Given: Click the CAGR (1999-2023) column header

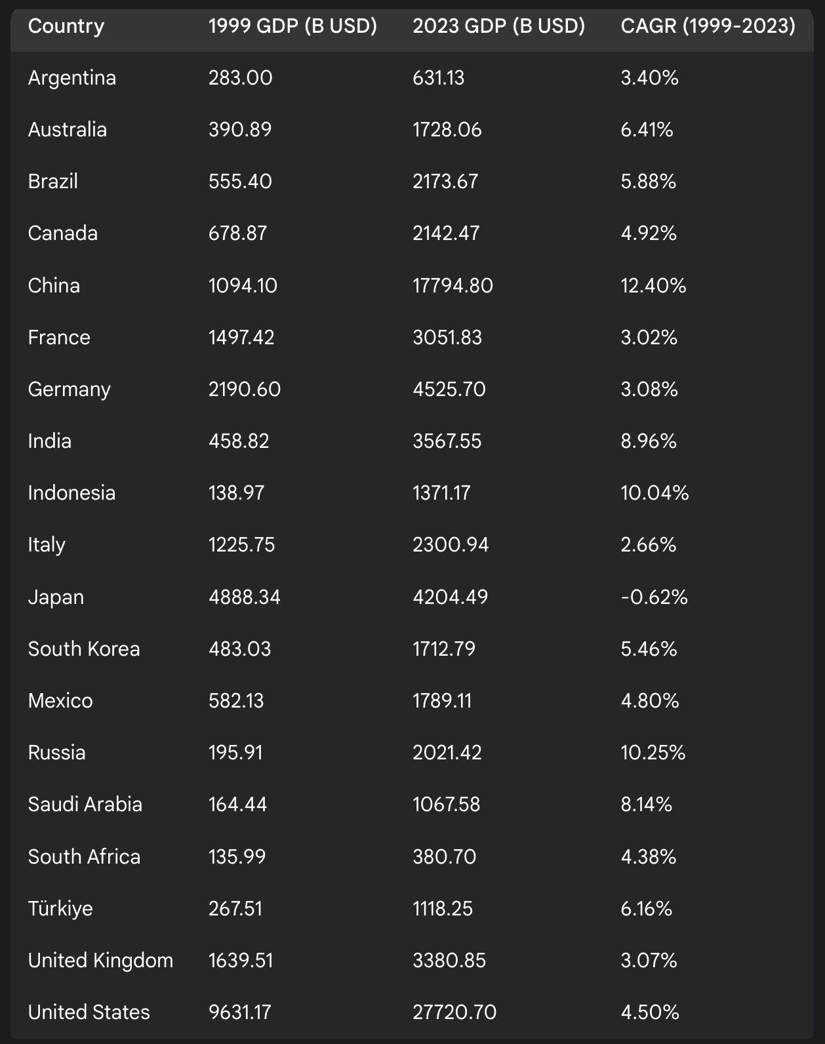Looking at the screenshot, I should tap(708, 26).
